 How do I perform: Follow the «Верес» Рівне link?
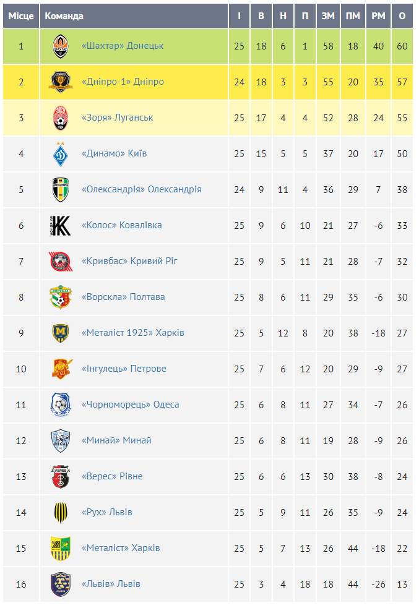point(112,476)
